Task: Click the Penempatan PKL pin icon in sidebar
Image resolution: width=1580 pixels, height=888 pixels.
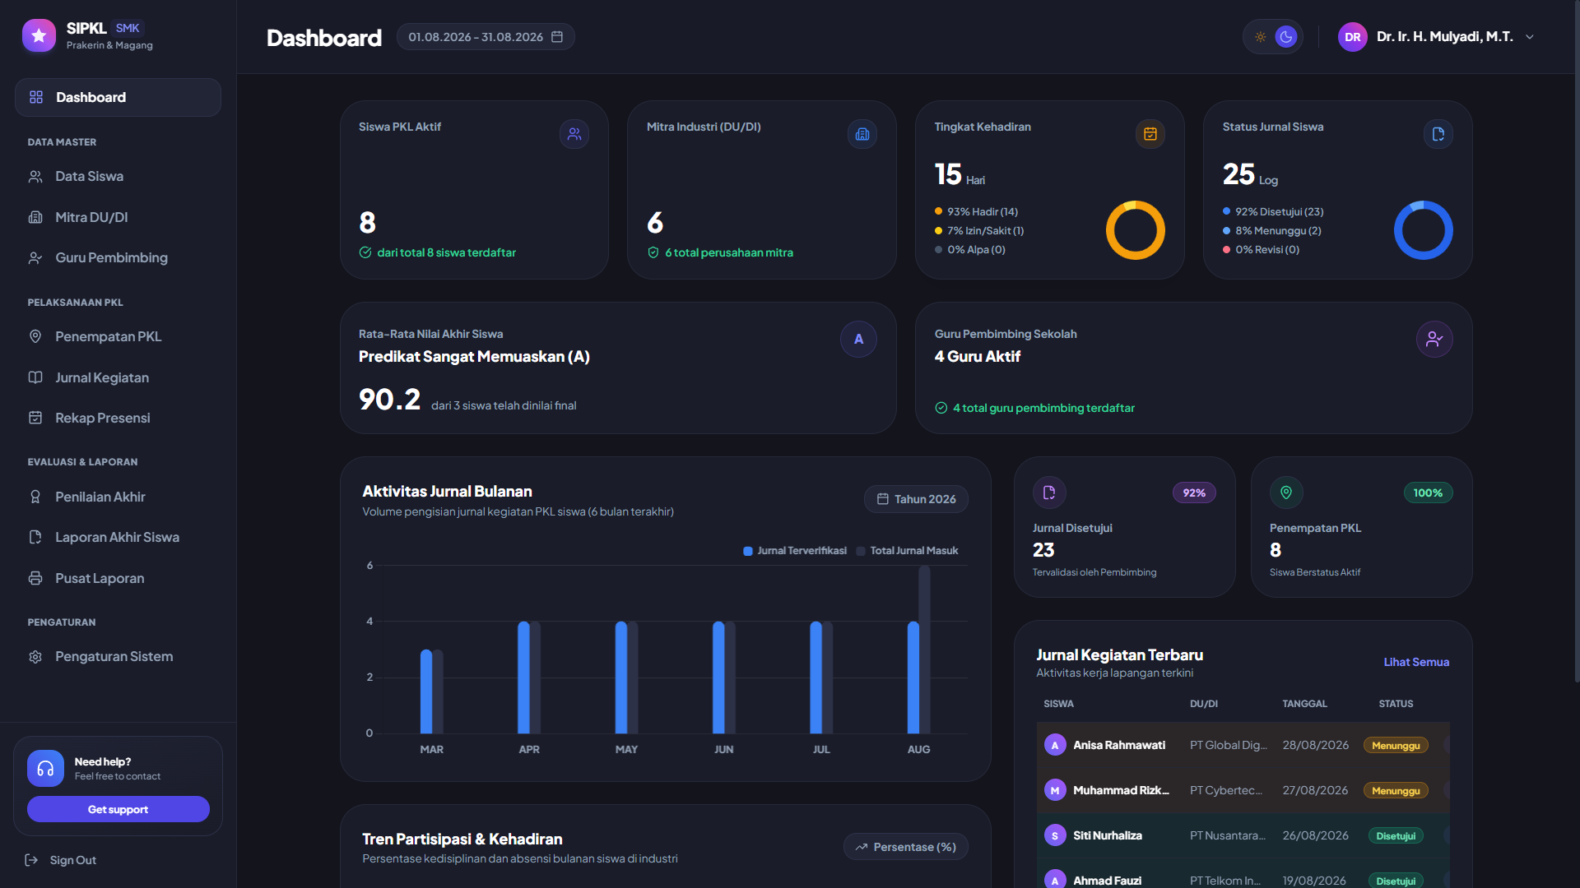Action: click(x=35, y=336)
